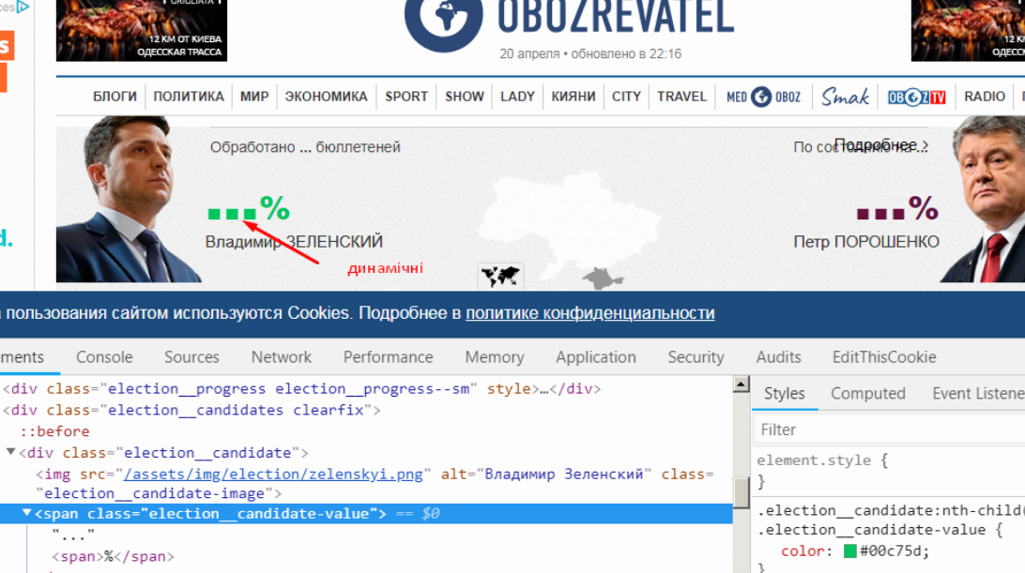The image size is (1025, 573).
Task: Open the Smak section logo
Action: tap(845, 97)
